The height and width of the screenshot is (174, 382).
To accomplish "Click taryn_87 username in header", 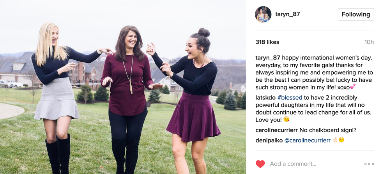I will tap(288, 14).
